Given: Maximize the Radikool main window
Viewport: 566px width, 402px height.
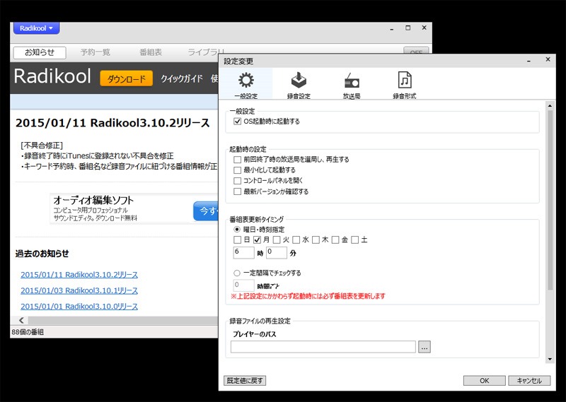Looking at the screenshot, I should coord(408,28).
